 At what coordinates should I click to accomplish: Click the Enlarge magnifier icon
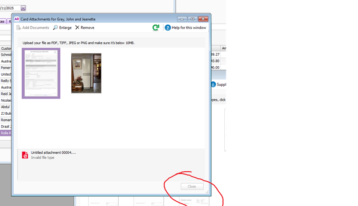pos(56,28)
